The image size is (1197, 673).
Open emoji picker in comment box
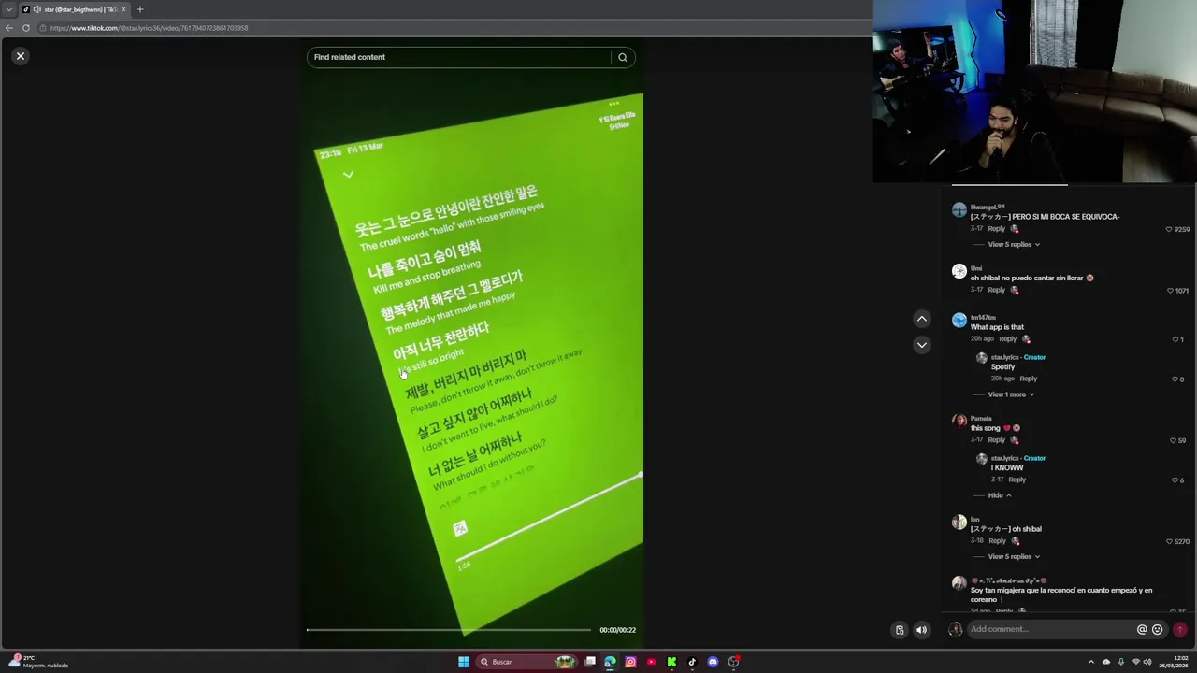pyautogui.click(x=1157, y=630)
